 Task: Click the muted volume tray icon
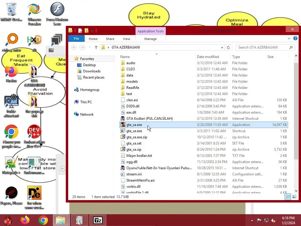click(x=273, y=220)
